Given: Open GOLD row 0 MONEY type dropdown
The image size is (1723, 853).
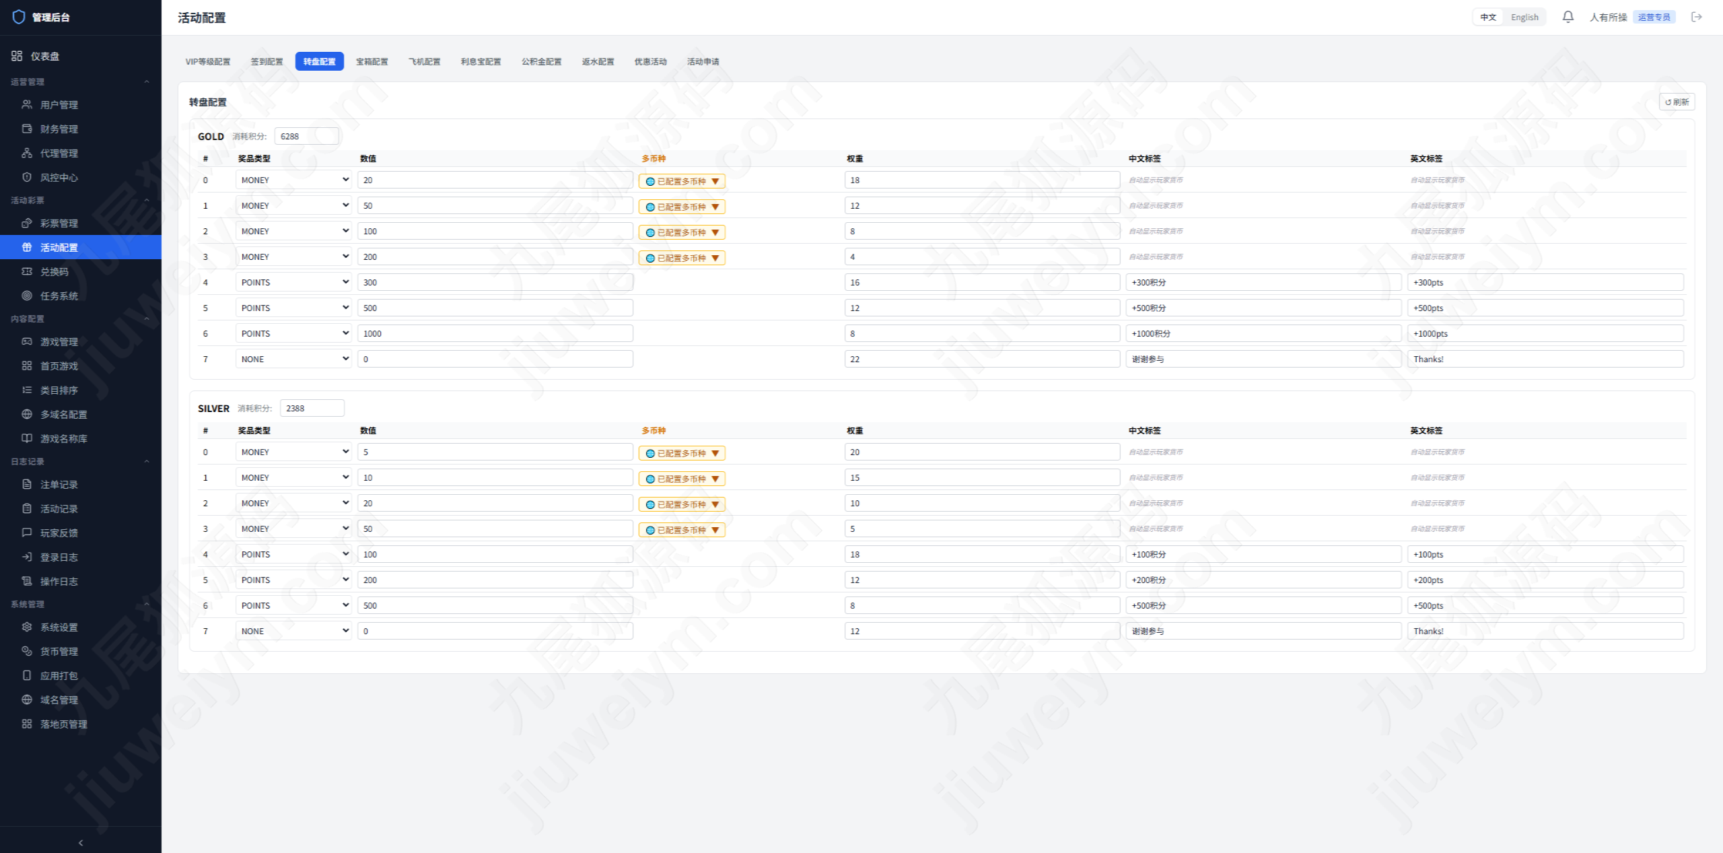Looking at the screenshot, I should coord(293,180).
